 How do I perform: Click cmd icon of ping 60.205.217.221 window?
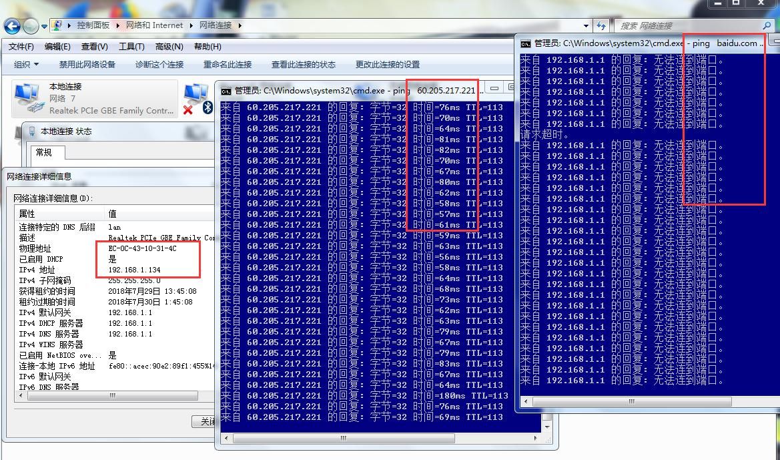[226, 90]
